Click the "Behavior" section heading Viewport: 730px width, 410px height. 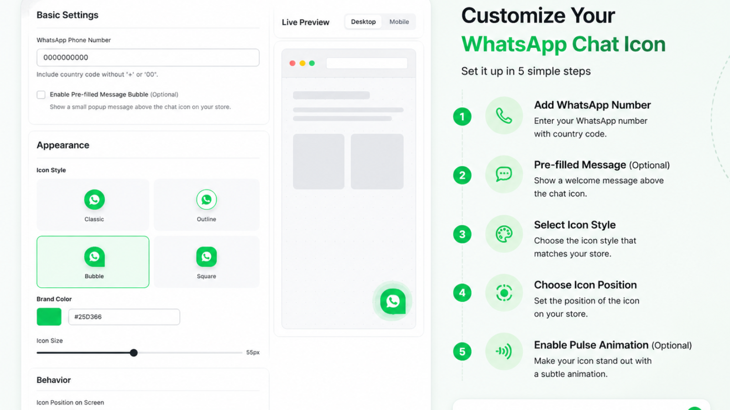pyautogui.click(x=54, y=380)
